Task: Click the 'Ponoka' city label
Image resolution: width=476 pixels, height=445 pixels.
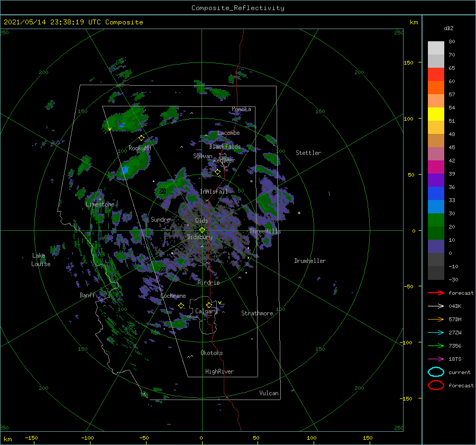Action: 241,109
